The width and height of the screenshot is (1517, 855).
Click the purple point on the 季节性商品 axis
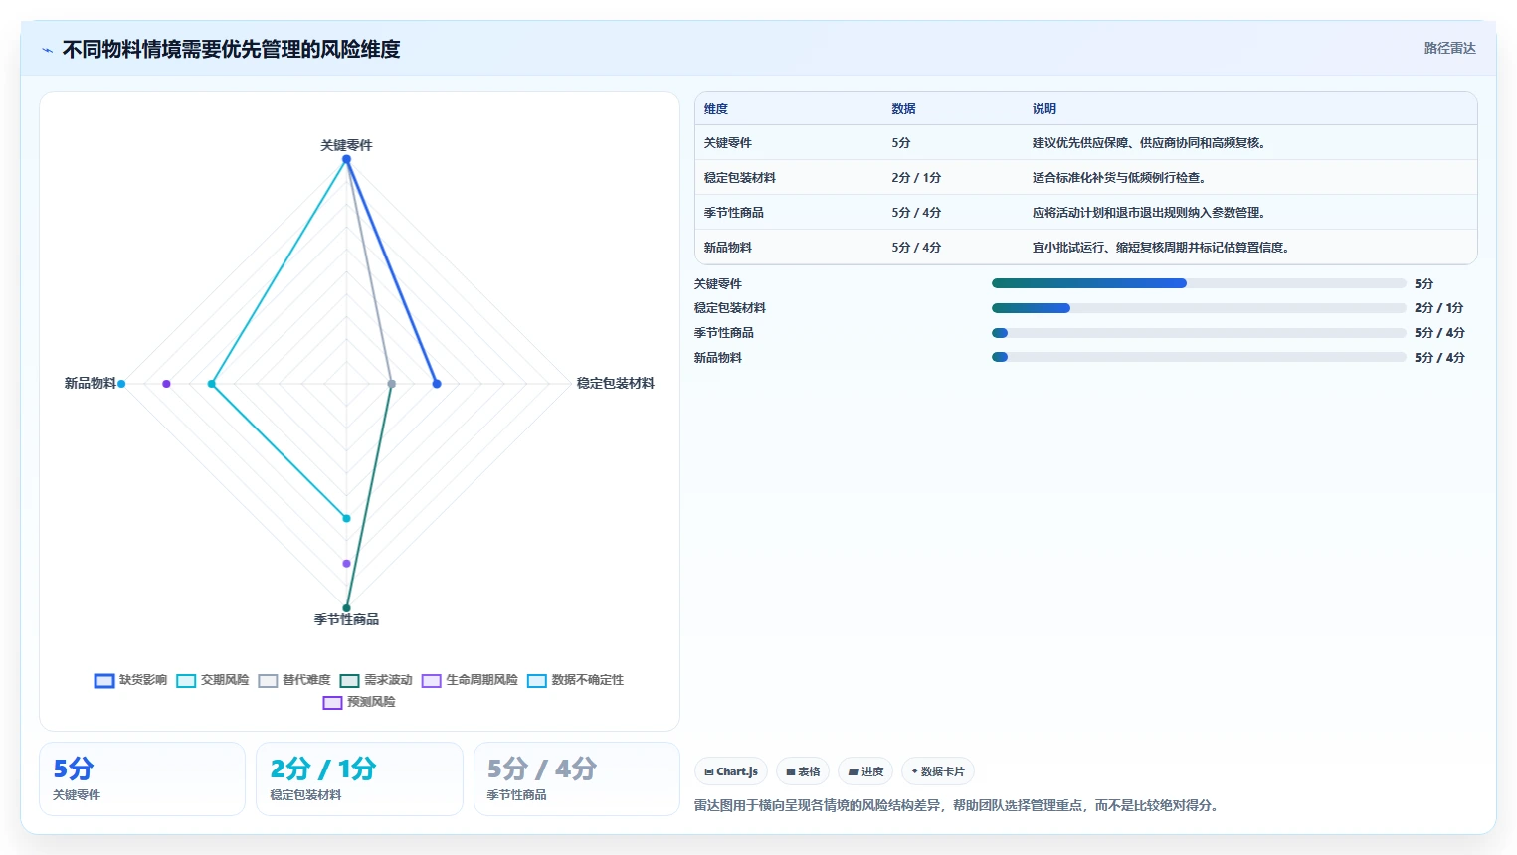[346, 564]
